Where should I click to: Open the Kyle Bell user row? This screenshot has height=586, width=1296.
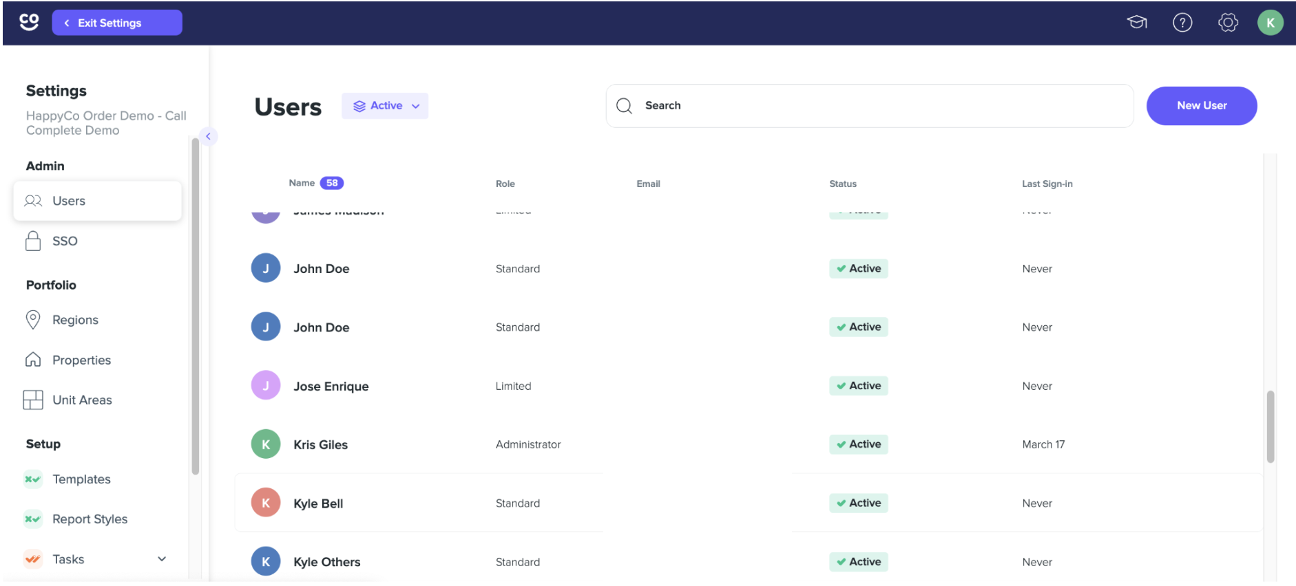413,503
